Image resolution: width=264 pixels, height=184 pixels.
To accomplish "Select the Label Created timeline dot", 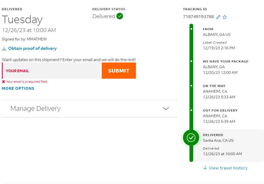I will pos(191,29).
